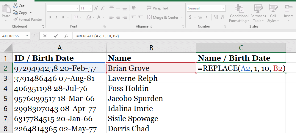
Task: Click the Decrease Indent icon
Action: [x=134, y=17]
